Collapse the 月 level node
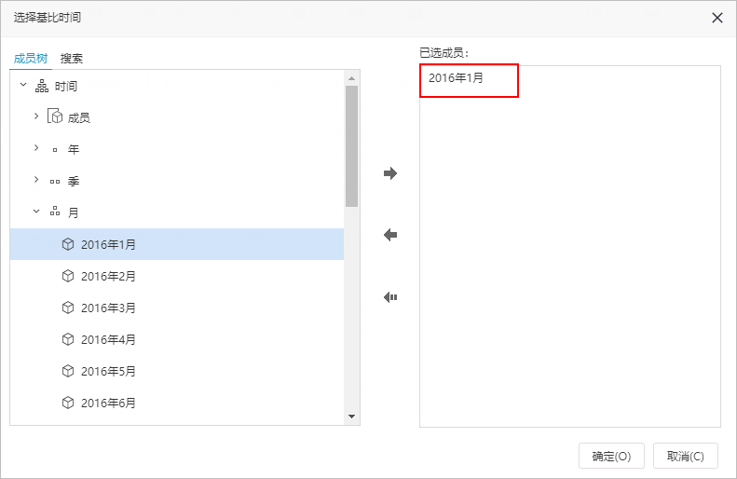This screenshot has width=737, height=479. pyautogui.click(x=36, y=212)
